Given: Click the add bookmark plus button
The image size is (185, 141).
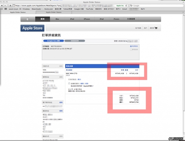Looking at the screenshot, I should [10, 5].
